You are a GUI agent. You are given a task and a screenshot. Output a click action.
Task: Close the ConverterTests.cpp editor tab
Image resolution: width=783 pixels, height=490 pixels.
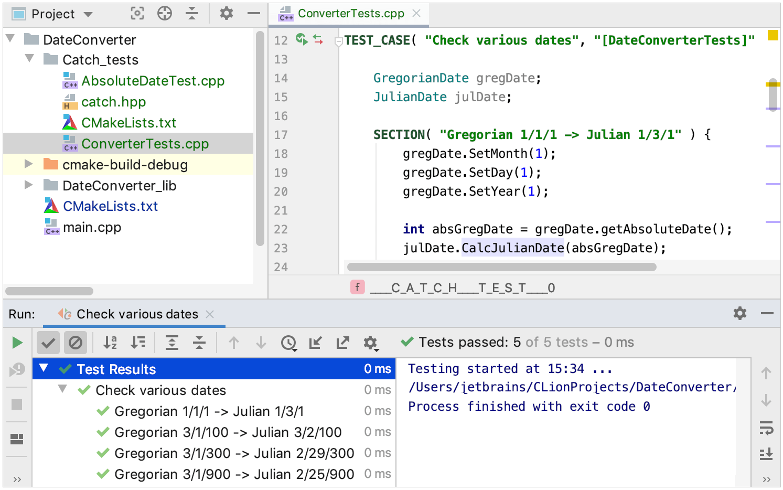pos(416,14)
